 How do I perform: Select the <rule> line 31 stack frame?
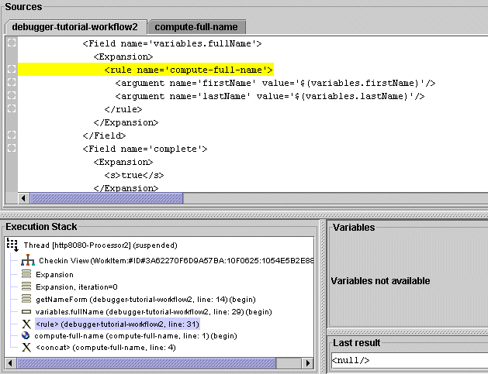(x=117, y=324)
